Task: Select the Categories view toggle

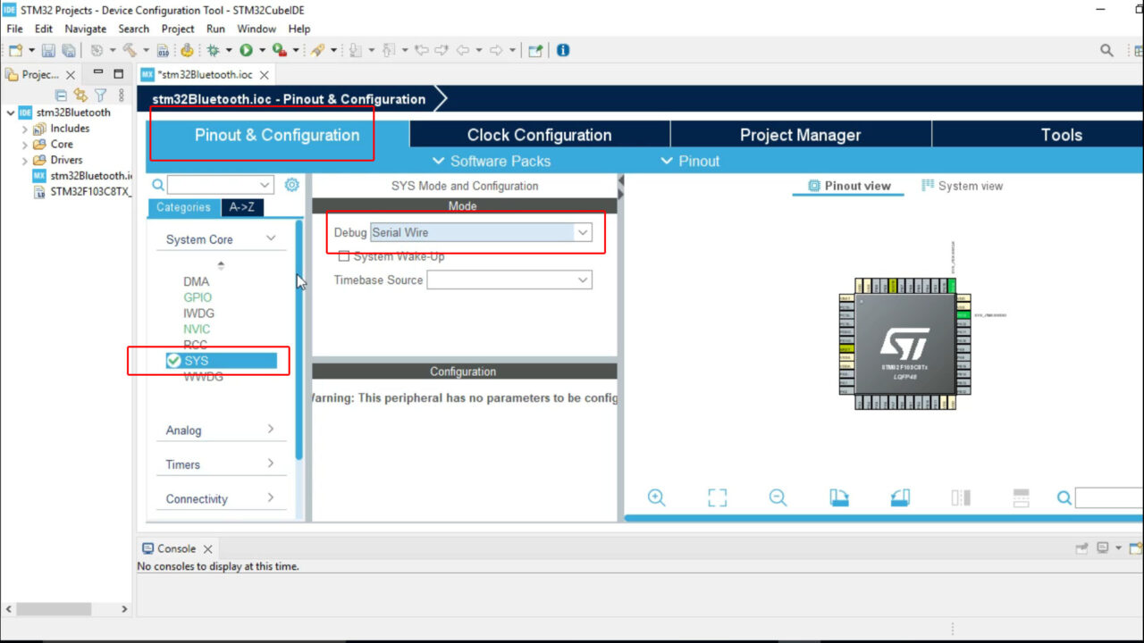Action: tap(183, 207)
